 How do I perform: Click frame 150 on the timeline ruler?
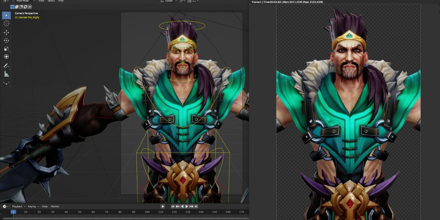(x=214, y=212)
